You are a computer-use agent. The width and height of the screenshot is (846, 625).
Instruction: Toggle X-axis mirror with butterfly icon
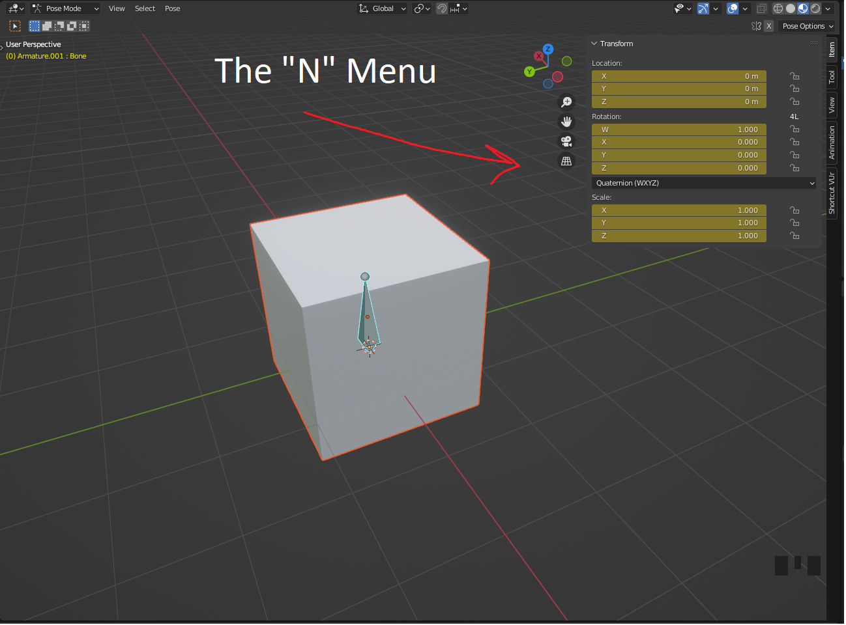(755, 25)
